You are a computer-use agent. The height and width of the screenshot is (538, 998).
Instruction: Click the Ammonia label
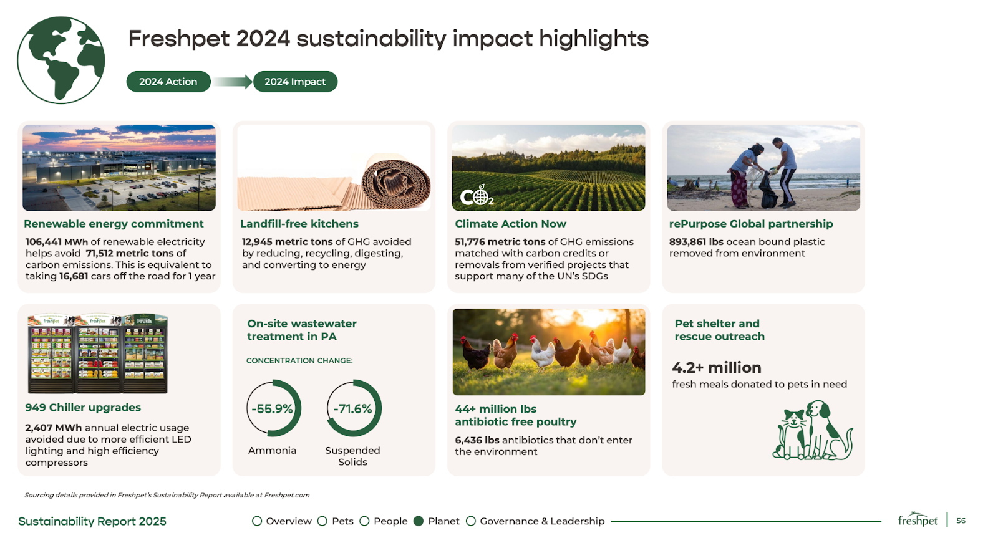(x=272, y=450)
